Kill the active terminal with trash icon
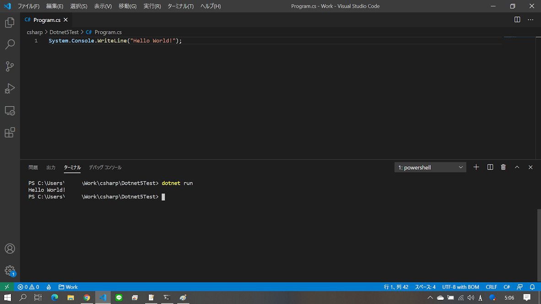The width and height of the screenshot is (541, 304). point(503,167)
